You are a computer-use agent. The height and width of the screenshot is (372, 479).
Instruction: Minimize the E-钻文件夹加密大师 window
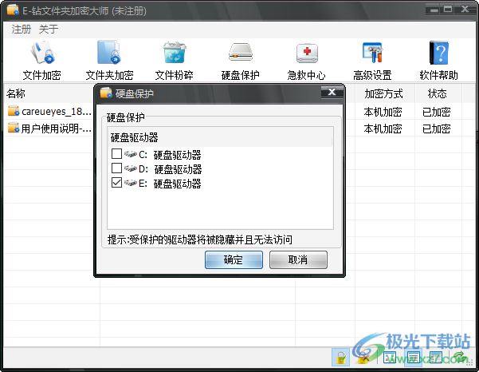tap(432, 10)
